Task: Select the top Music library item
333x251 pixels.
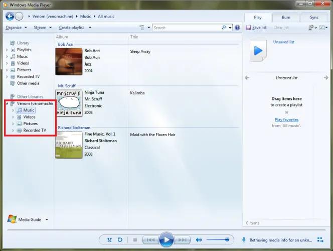Action: pyautogui.click(x=22, y=56)
